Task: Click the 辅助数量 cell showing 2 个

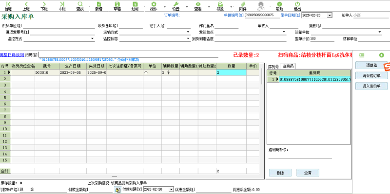Action: coord(171,72)
